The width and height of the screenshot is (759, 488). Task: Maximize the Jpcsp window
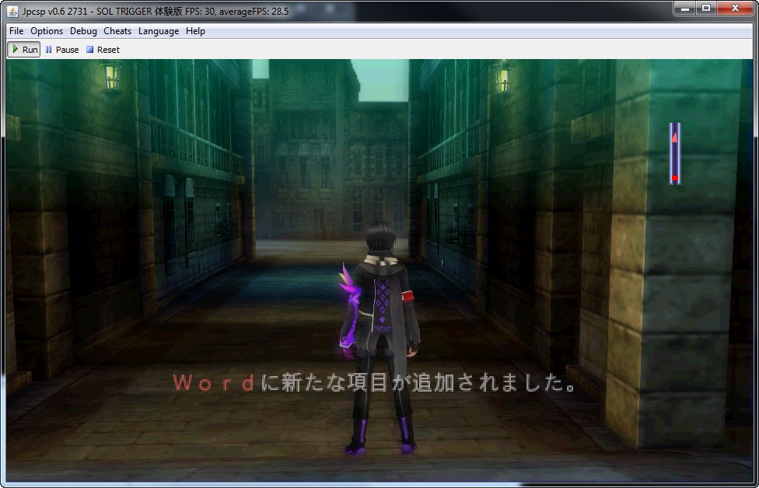[706, 9]
